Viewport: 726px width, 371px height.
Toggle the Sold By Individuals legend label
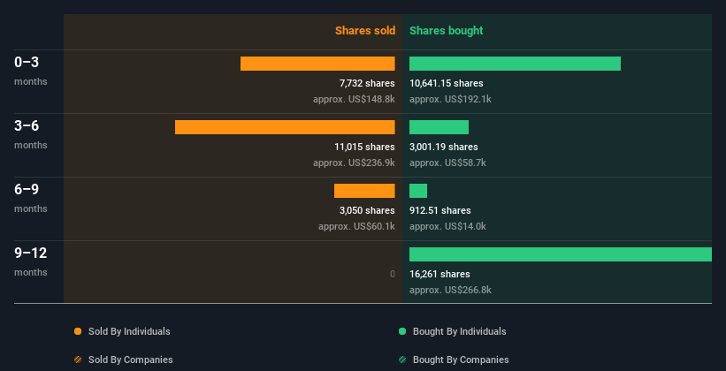pos(129,331)
